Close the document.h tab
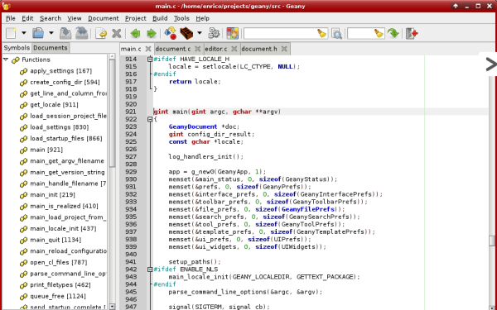 point(284,49)
